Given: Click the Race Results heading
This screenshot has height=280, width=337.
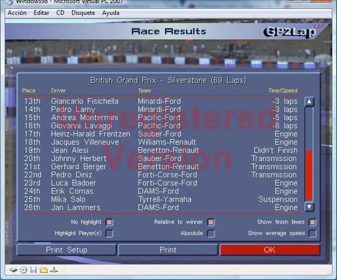Looking at the screenshot, I should pos(169,32).
